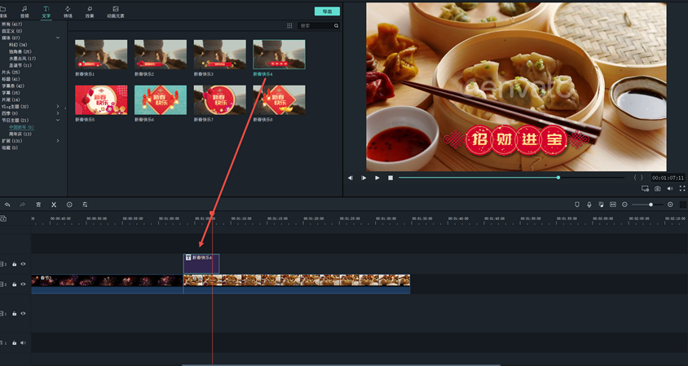
Task: Click the trash delete icon in timeline toolbar
Action: 38,205
